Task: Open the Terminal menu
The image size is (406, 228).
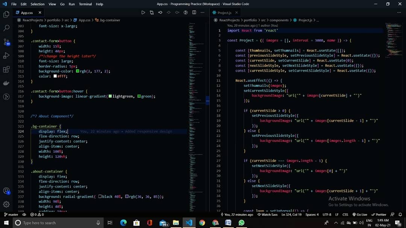Action: tap(85, 4)
